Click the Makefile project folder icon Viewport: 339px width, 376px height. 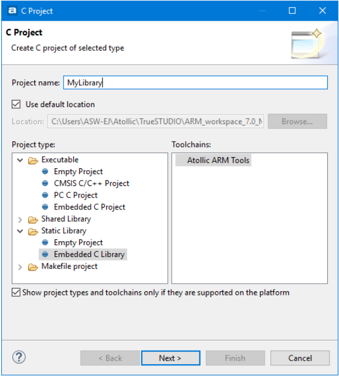point(33,267)
